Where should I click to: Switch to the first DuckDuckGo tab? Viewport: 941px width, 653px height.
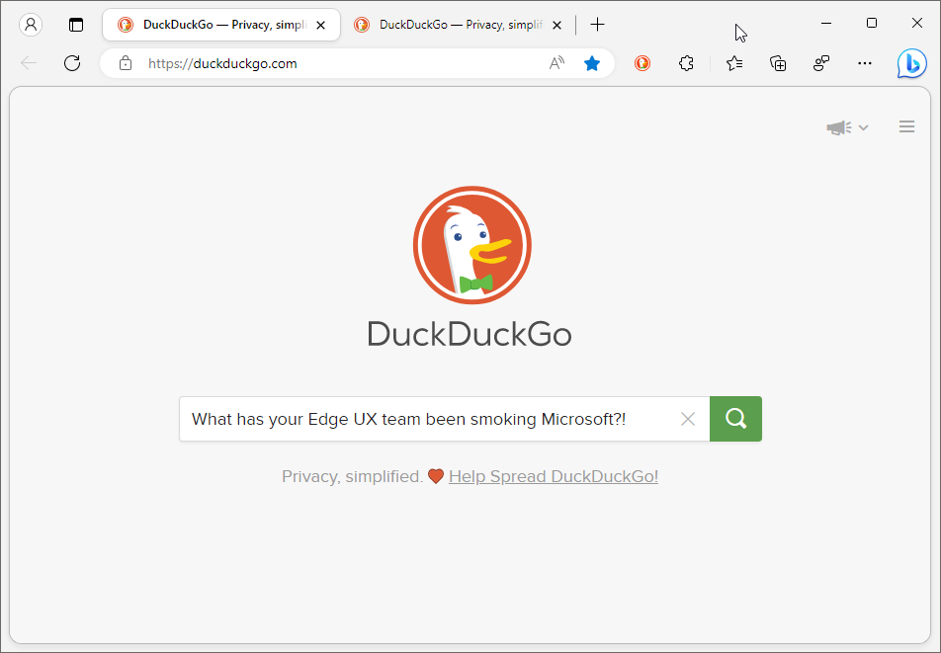[221, 25]
